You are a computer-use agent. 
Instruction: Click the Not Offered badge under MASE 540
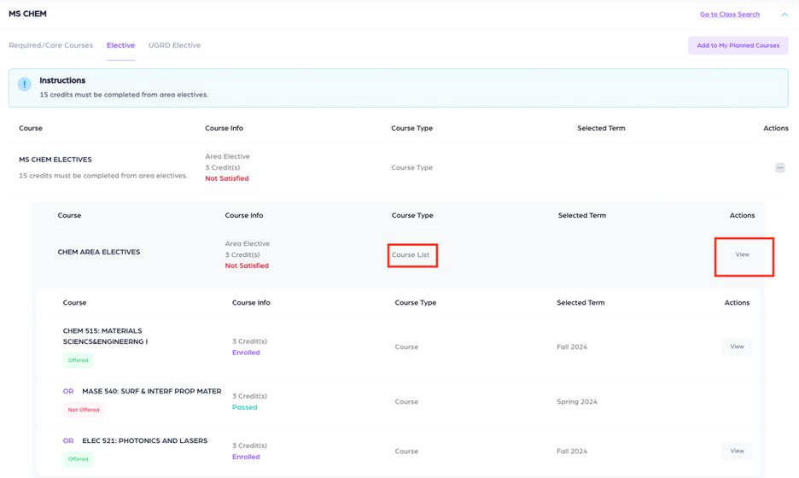tap(84, 410)
